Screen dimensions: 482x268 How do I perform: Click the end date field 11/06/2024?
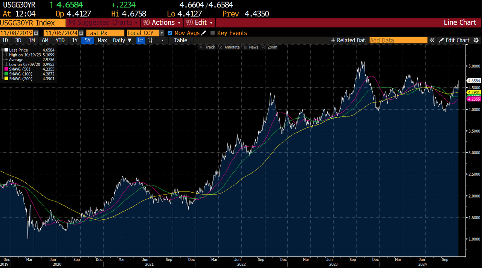[61, 33]
